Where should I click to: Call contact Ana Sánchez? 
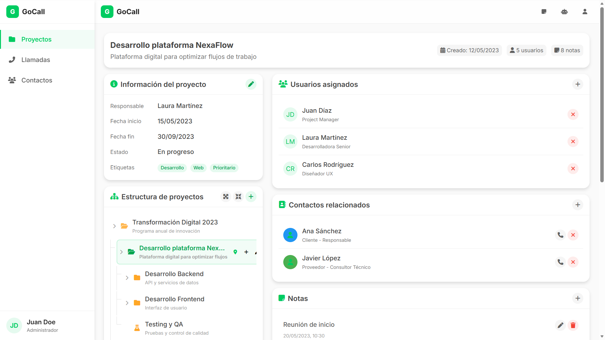tap(560, 235)
